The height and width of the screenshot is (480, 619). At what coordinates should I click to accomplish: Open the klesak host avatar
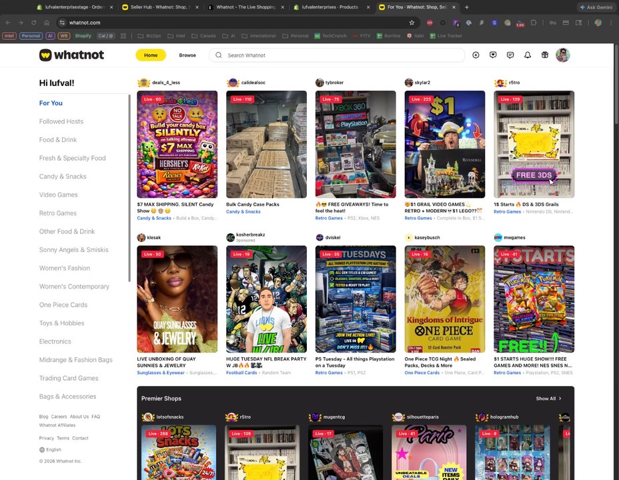(x=141, y=237)
